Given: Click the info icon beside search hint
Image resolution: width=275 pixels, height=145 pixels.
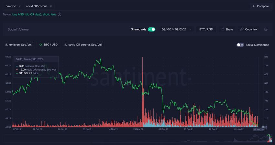Looking at the screenshot, I should [x=60, y=14].
